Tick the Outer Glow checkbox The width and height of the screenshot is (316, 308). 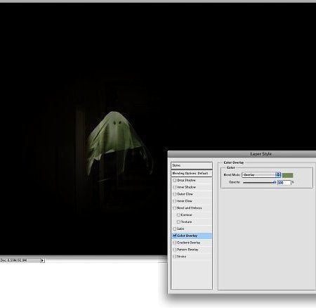tap(175, 194)
